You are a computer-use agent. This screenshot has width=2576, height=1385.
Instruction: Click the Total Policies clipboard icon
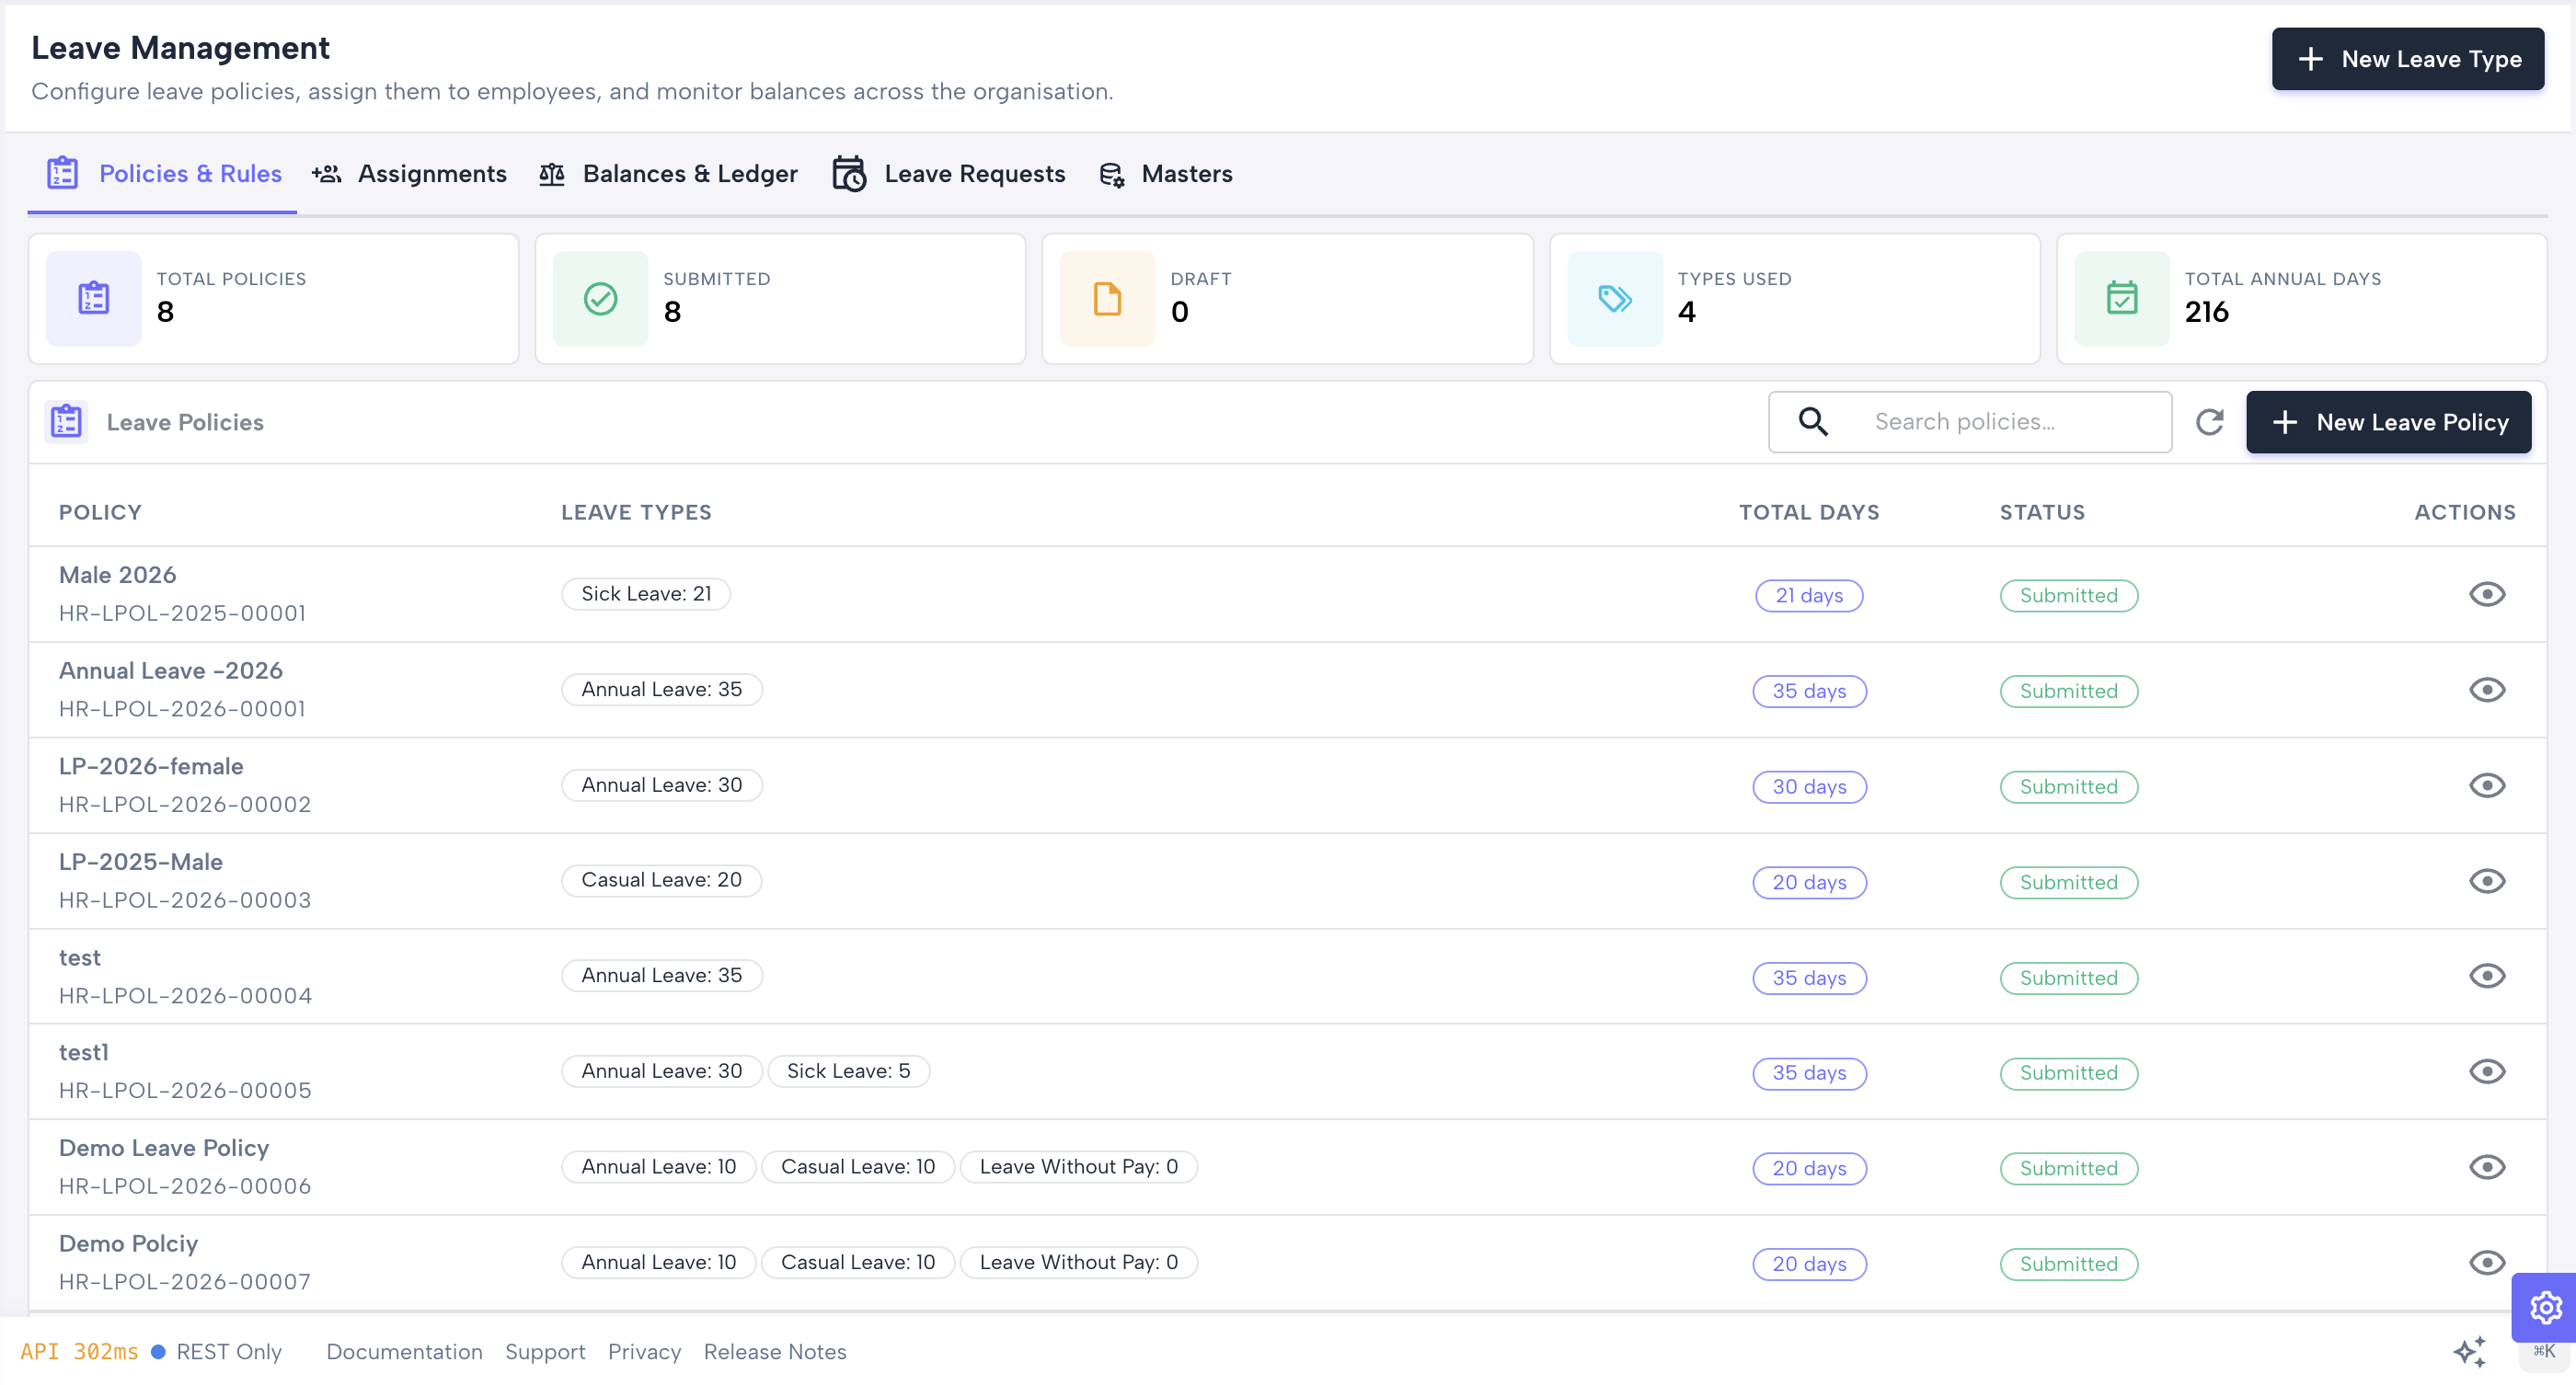click(94, 299)
